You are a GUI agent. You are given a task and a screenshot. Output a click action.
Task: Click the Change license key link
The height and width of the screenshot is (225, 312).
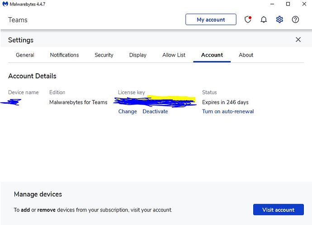pos(128,111)
